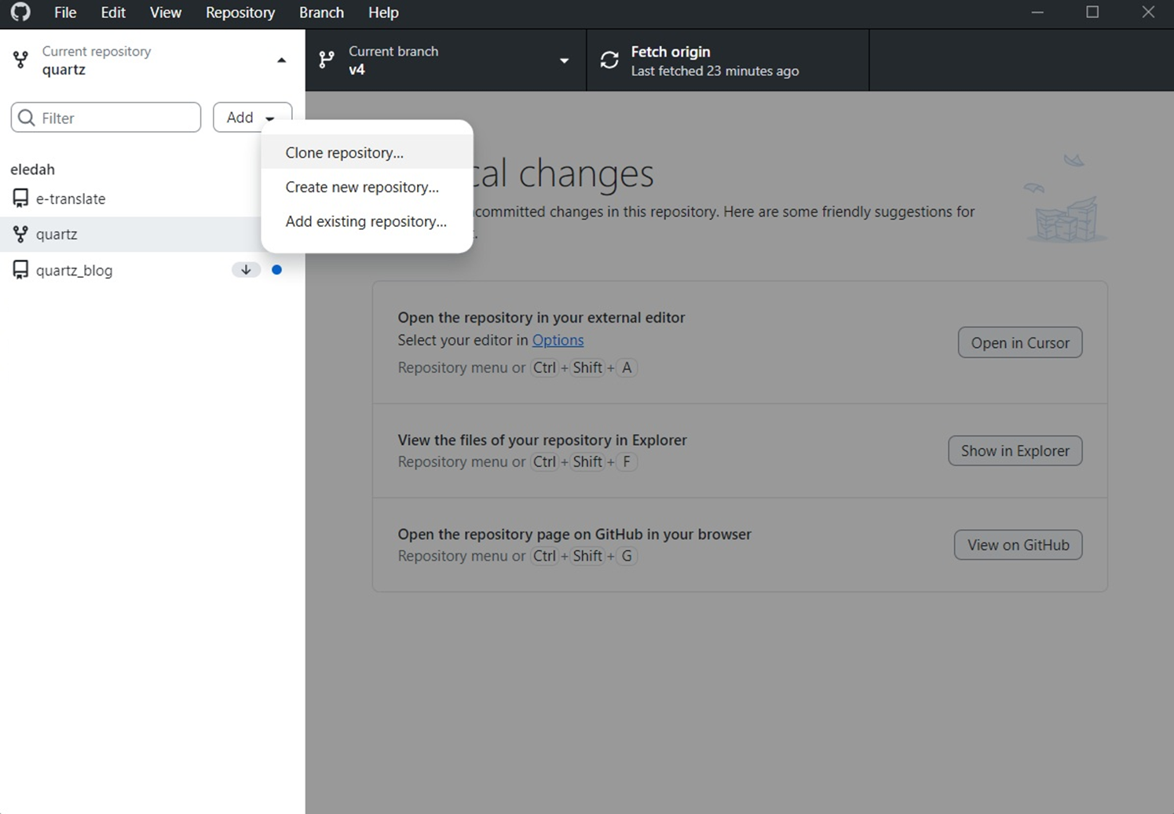Click the magnifier icon in Filter box
The height and width of the screenshot is (814, 1174).
coord(27,118)
